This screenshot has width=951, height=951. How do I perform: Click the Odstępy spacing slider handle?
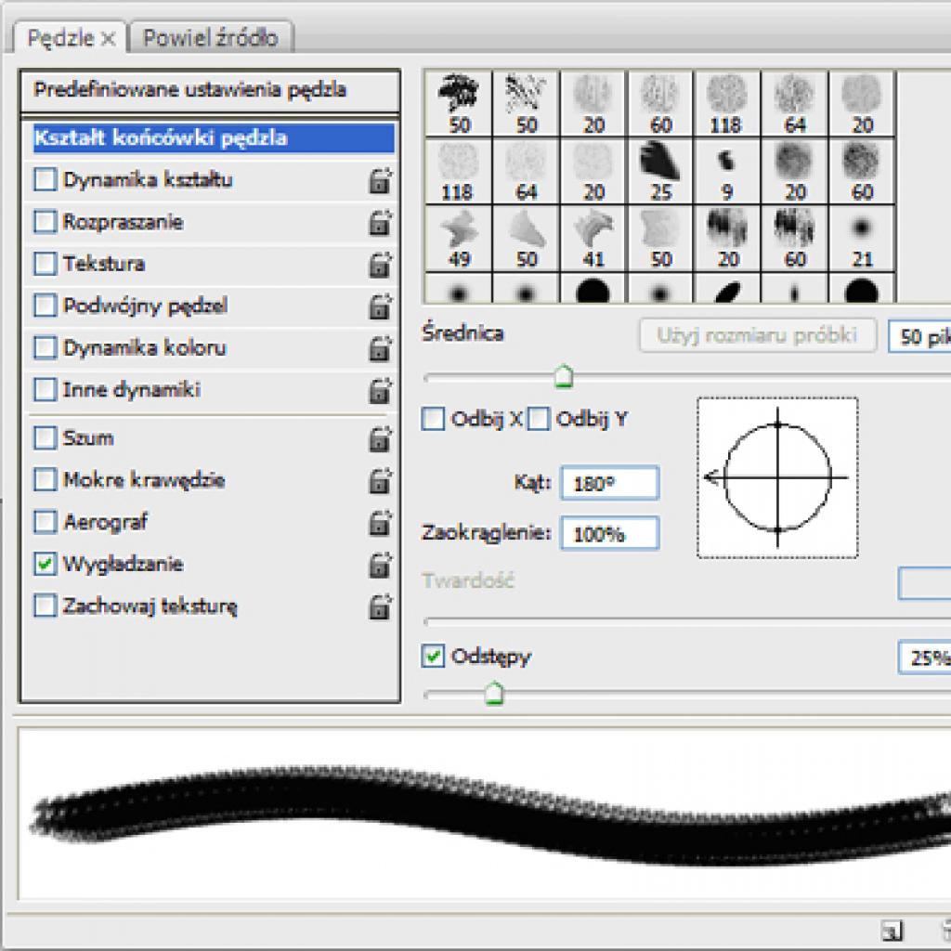click(495, 693)
